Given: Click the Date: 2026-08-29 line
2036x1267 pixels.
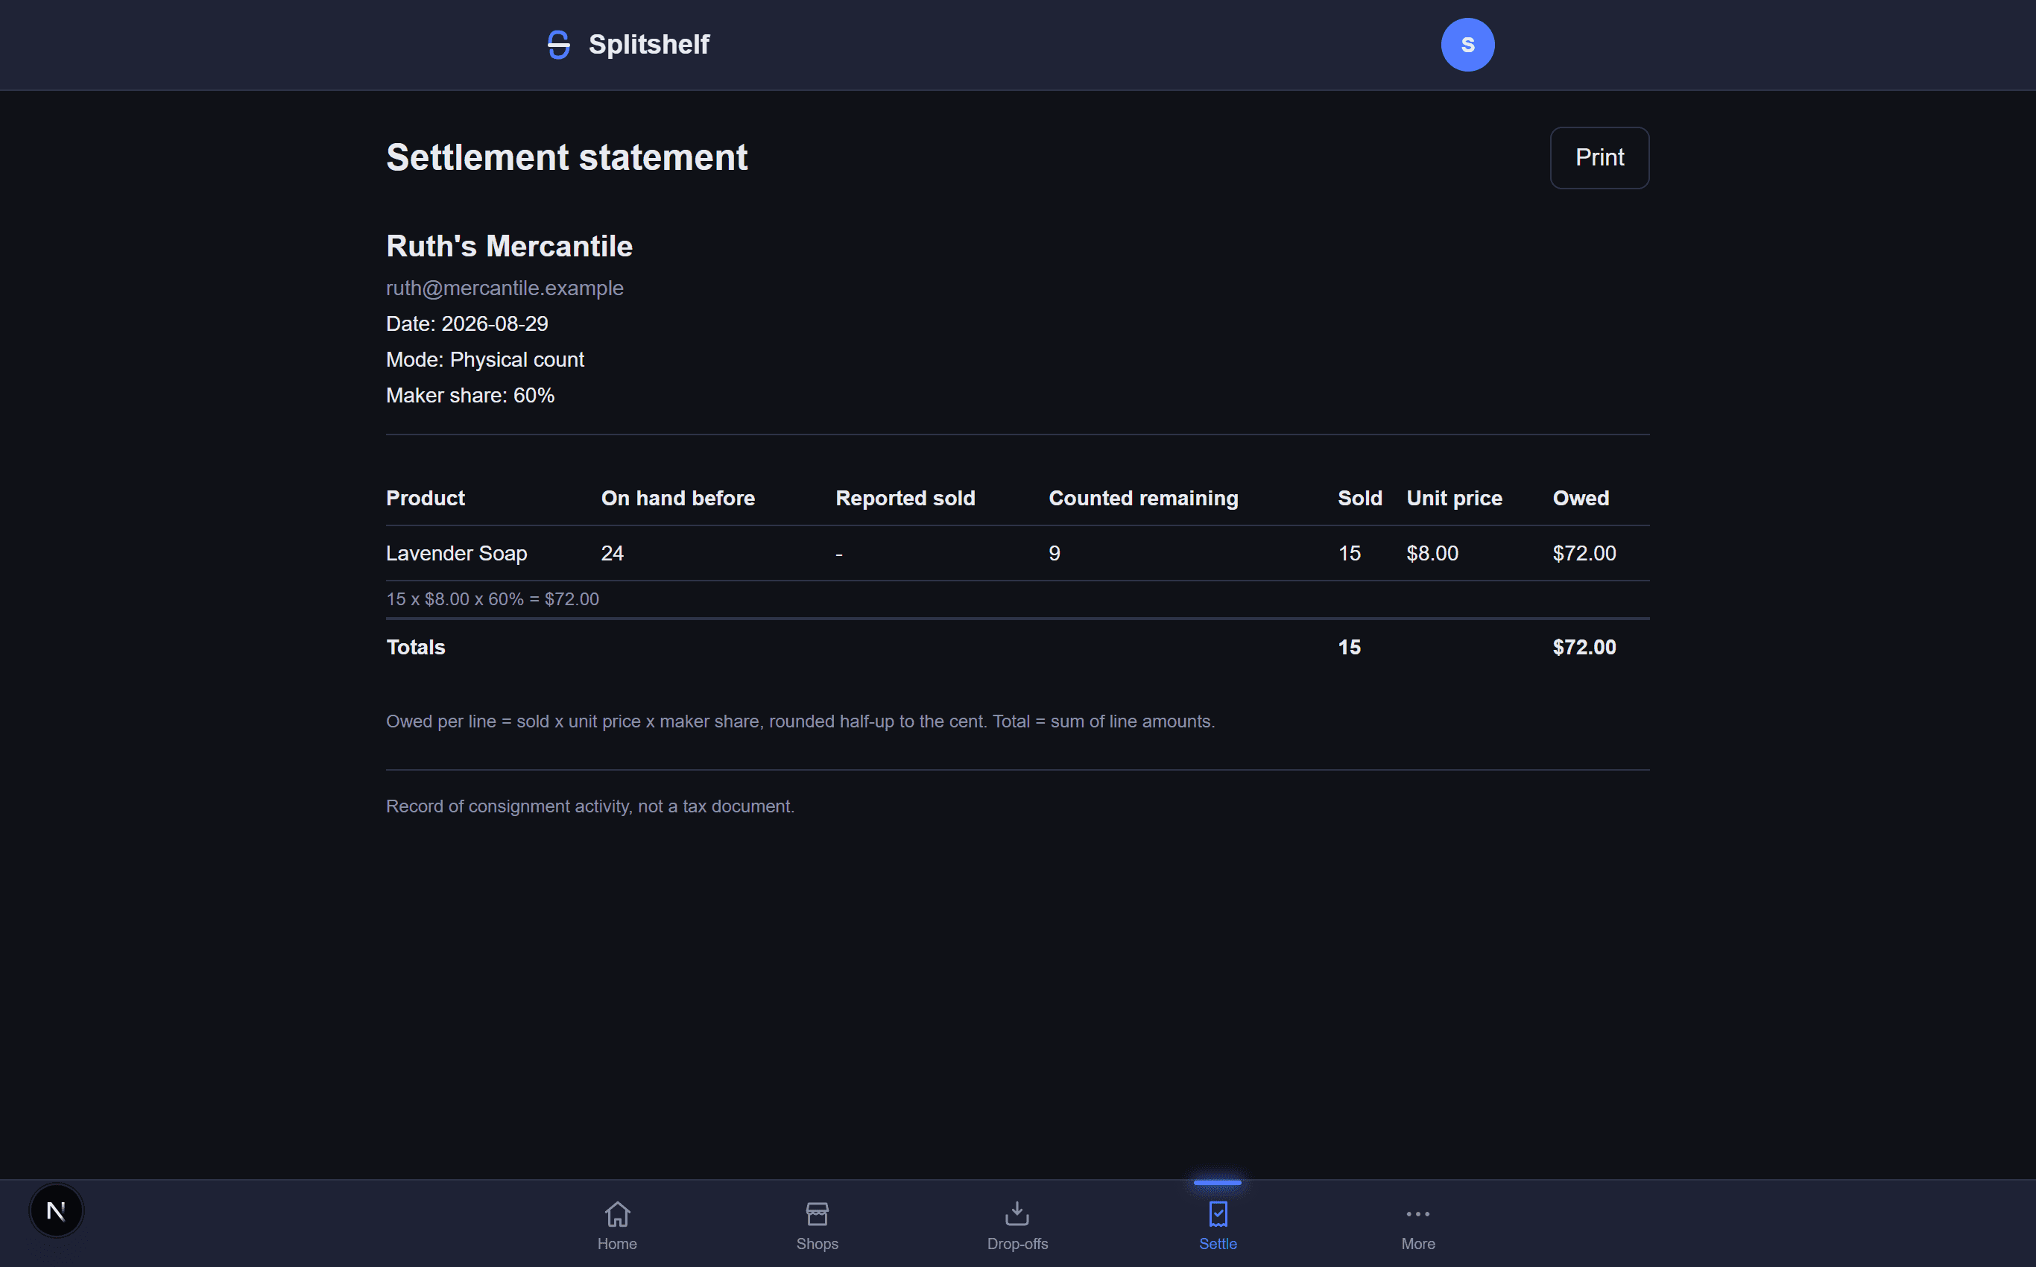Looking at the screenshot, I should (467, 323).
